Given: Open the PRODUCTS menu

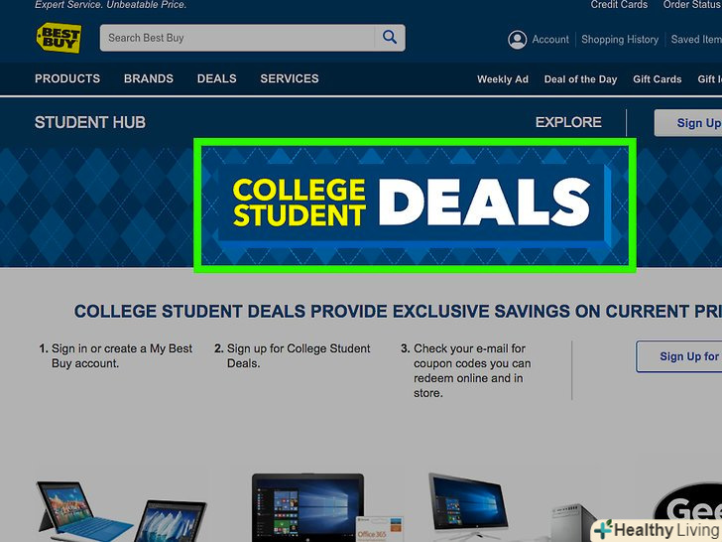Looking at the screenshot, I should tap(67, 78).
